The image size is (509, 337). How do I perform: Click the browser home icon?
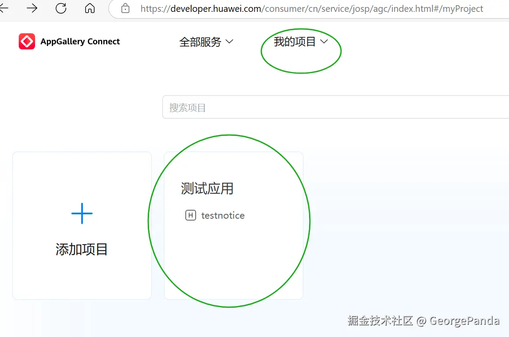pos(89,8)
